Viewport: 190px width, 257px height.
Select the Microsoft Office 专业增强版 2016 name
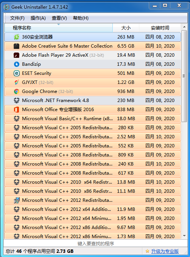(58, 110)
